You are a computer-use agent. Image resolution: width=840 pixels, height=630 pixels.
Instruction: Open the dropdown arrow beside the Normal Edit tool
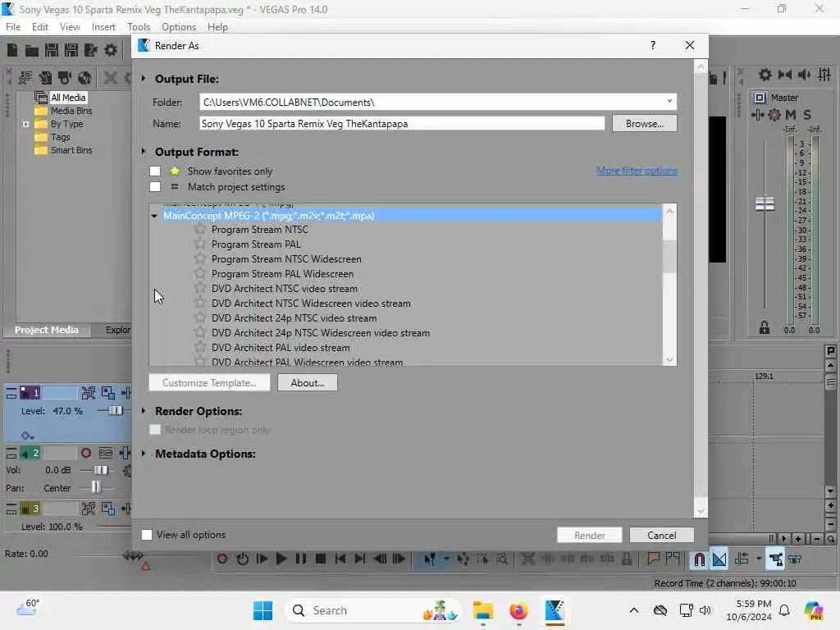445,559
